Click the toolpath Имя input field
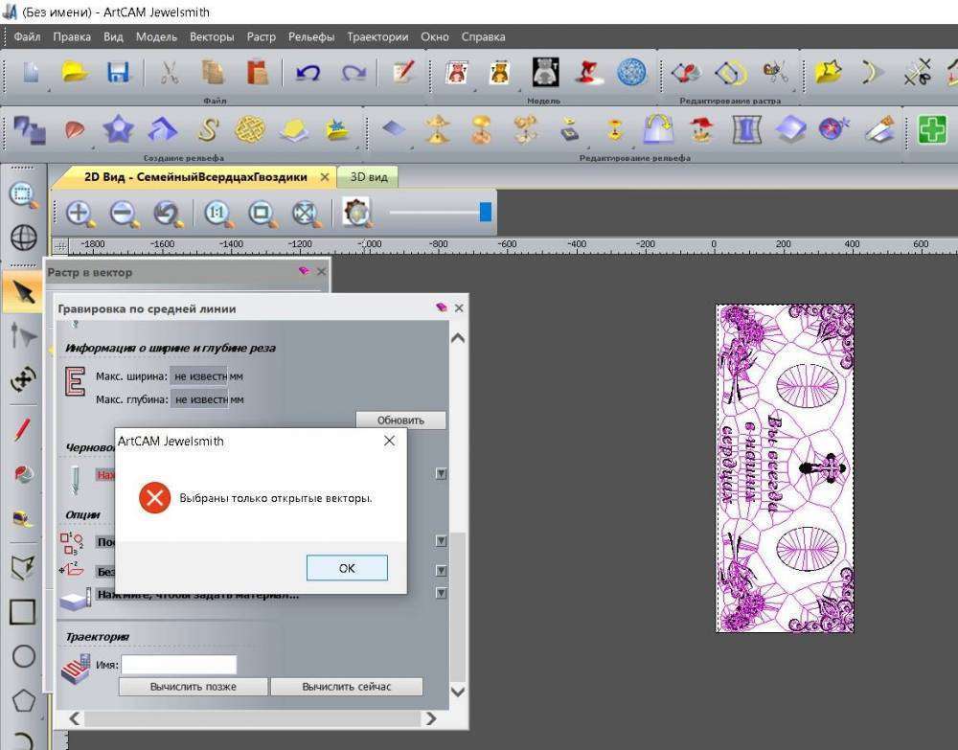958x750 pixels. tap(178, 665)
